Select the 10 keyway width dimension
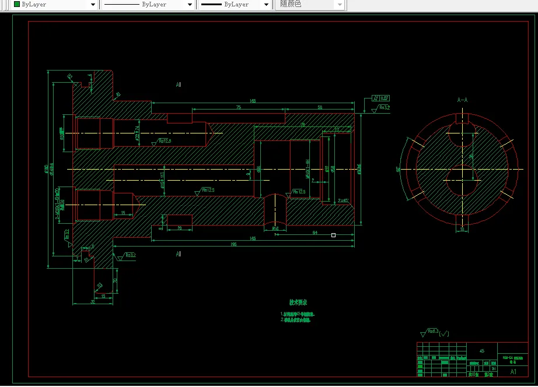This screenshot has width=538, height=387. click(x=462, y=229)
